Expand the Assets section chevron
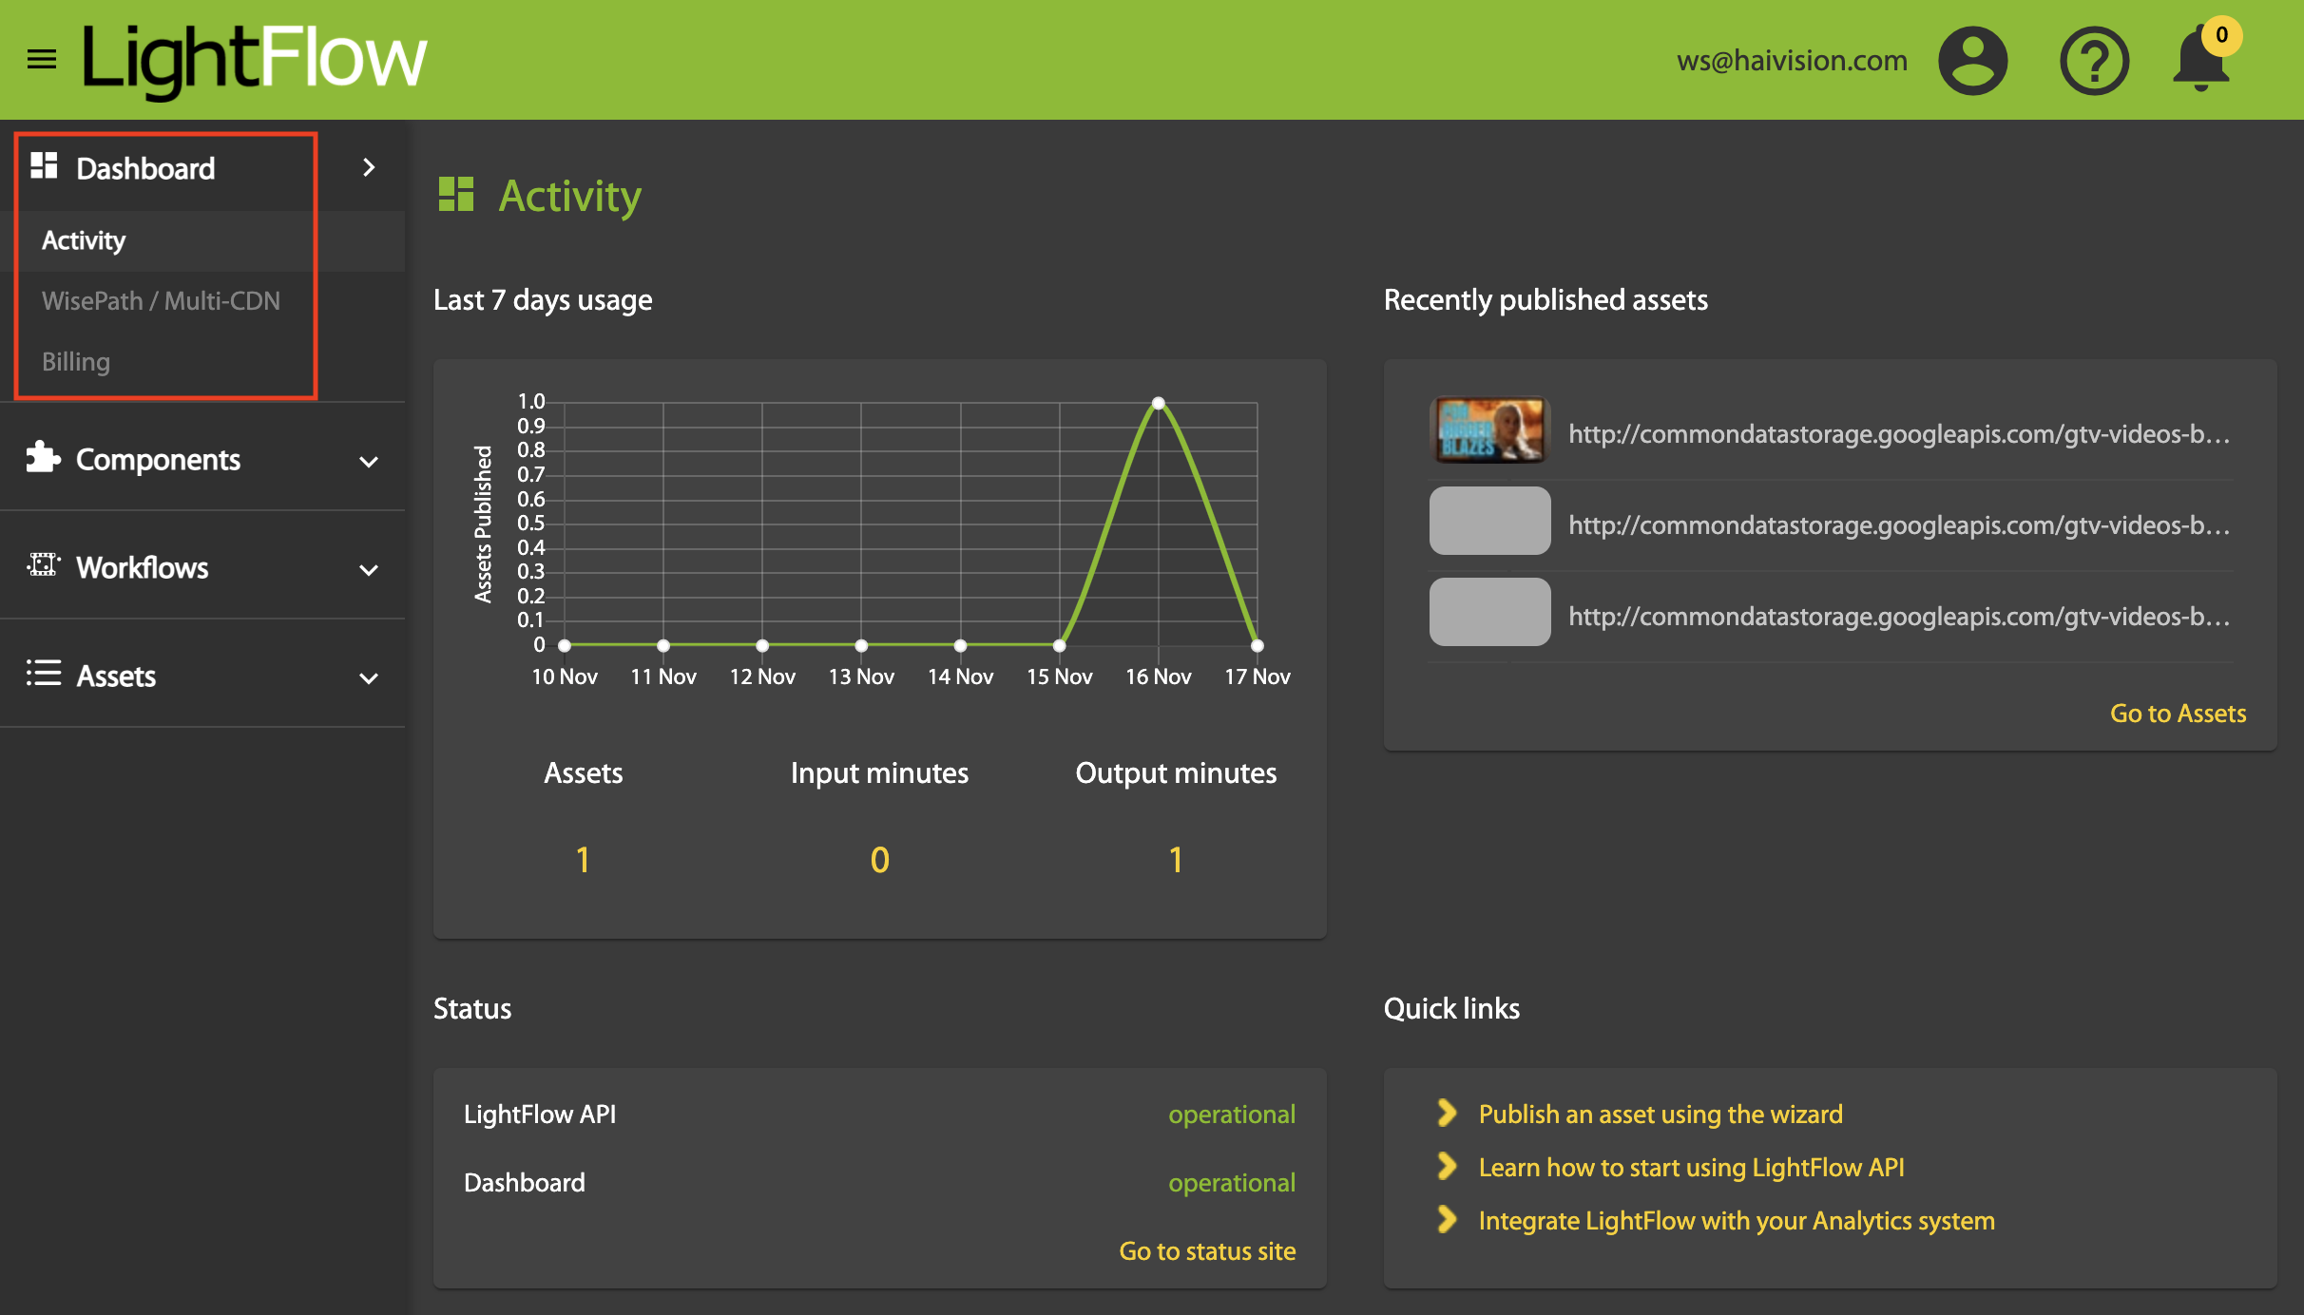This screenshot has height=1315, width=2304. tap(369, 678)
